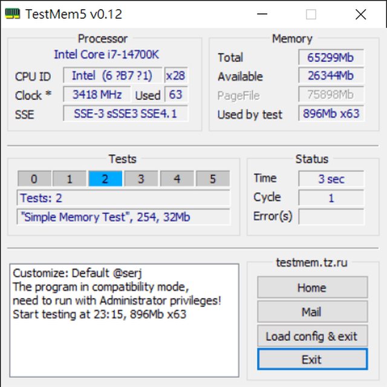The height and width of the screenshot is (387, 387).
Task: Select test box number 0
Action: click(x=34, y=179)
